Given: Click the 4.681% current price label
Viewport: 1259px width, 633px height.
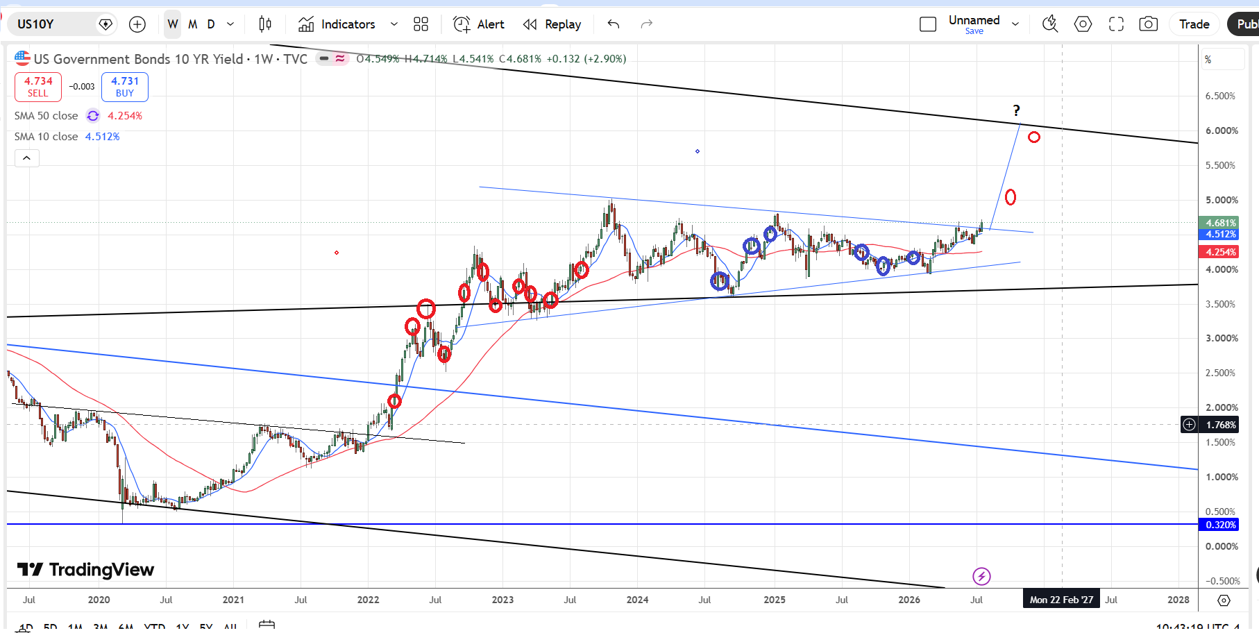Looking at the screenshot, I should click(x=1220, y=223).
